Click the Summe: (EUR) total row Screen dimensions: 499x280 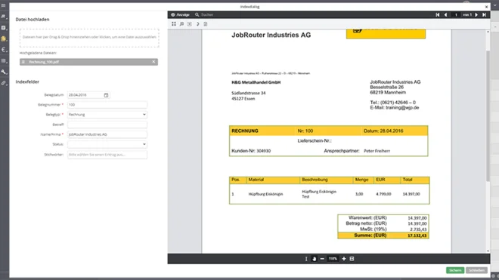point(383,235)
